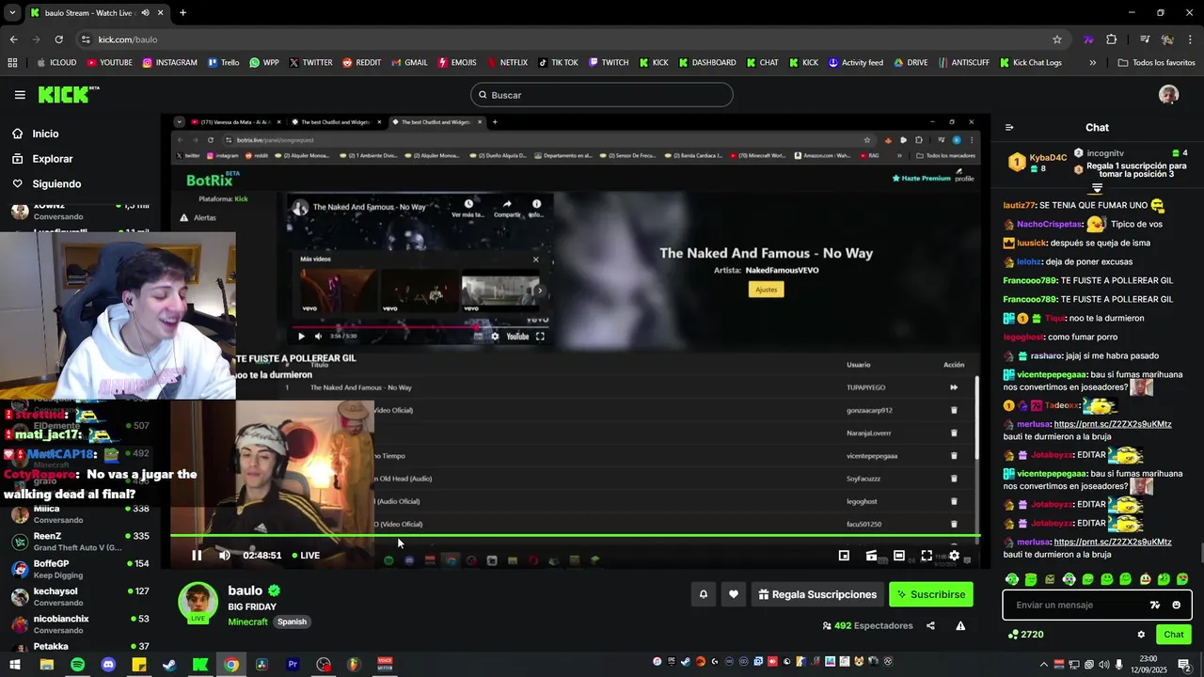Open the Chrome apps grid icon
Image resolution: width=1204 pixels, height=677 pixels.
tap(12, 63)
